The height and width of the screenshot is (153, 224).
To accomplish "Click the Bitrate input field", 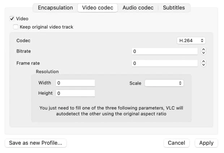I will tap(165, 51).
